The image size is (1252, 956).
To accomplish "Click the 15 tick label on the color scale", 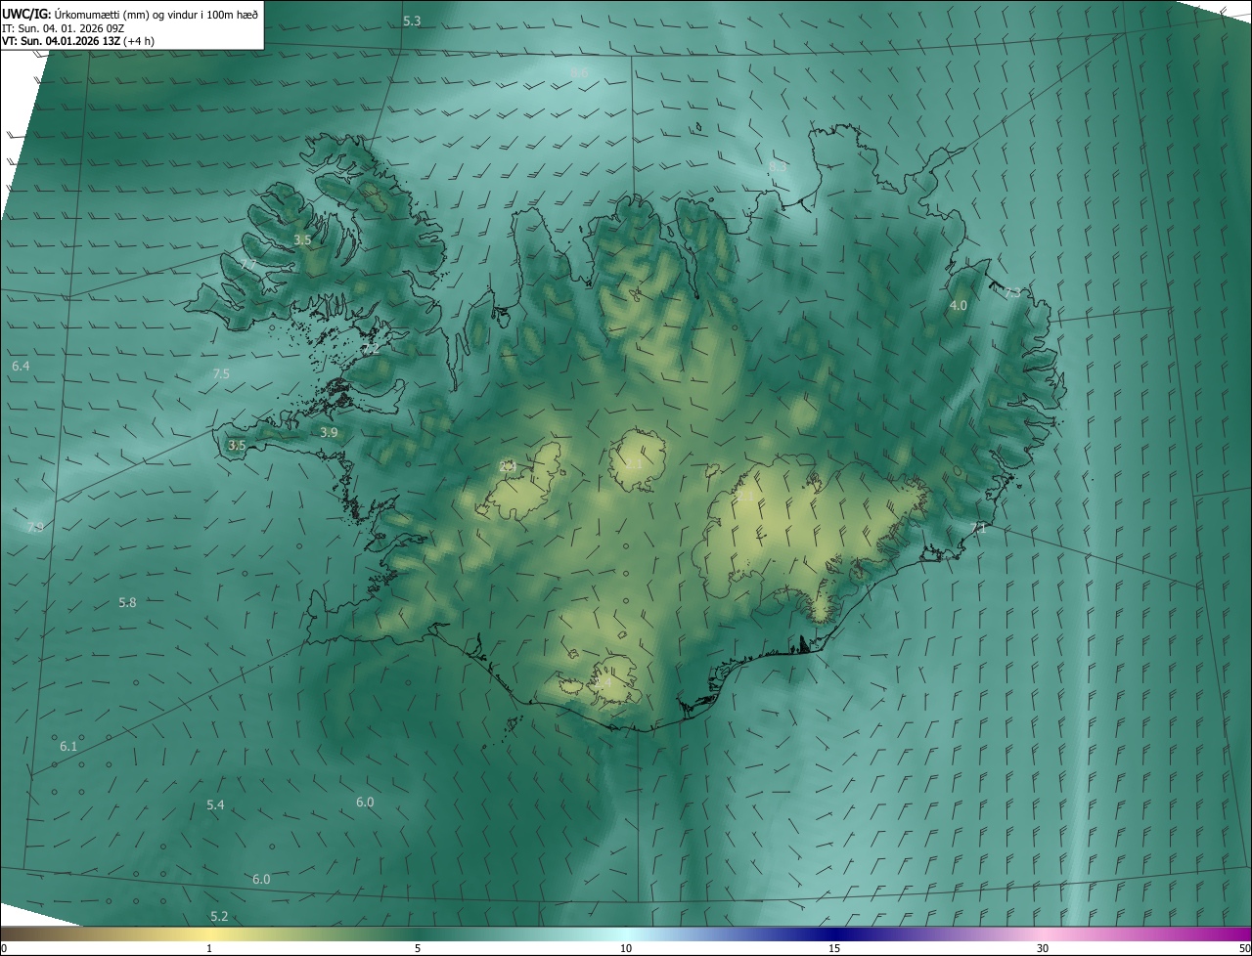I will pyautogui.click(x=834, y=949).
